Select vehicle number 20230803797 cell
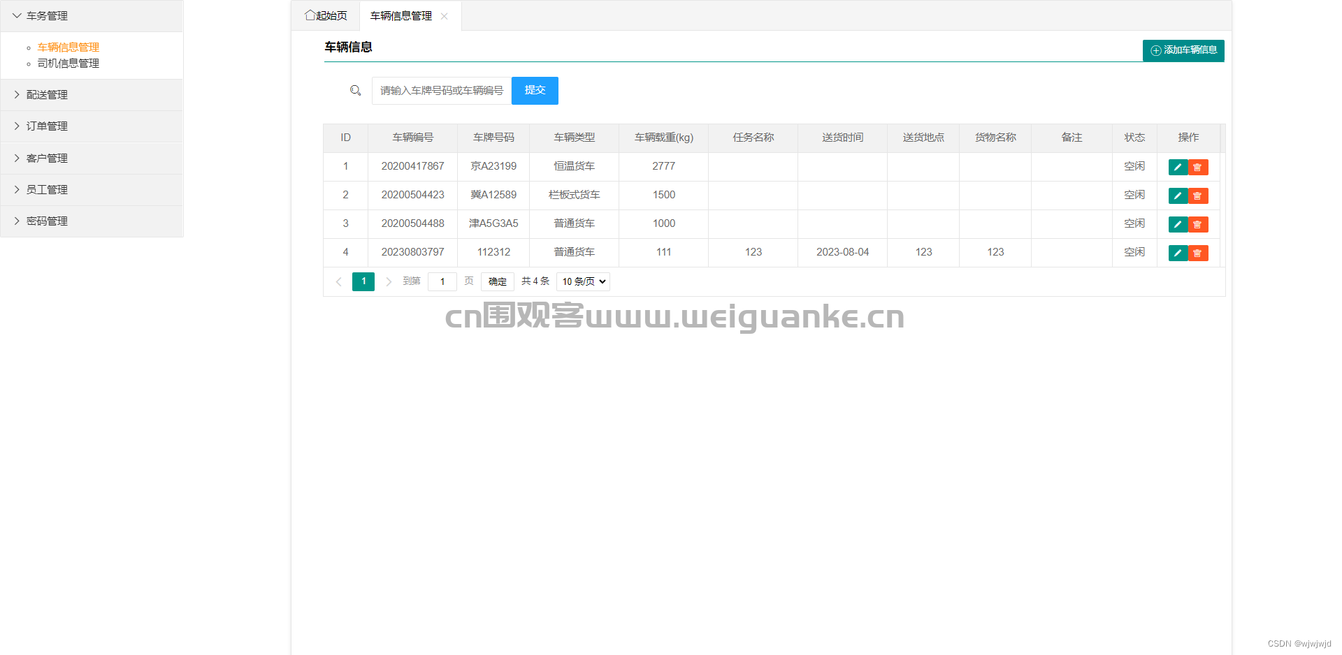 coord(413,252)
